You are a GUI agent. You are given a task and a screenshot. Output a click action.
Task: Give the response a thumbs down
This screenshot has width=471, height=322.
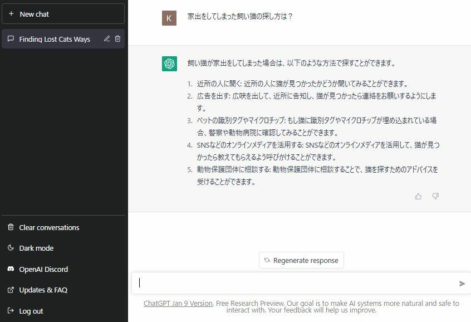[435, 196]
